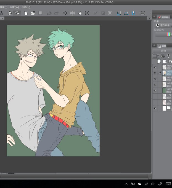Set as reference layer lighthouse icon
Image resolution: width=172 pixels, height=188 pixels.
(168, 56)
